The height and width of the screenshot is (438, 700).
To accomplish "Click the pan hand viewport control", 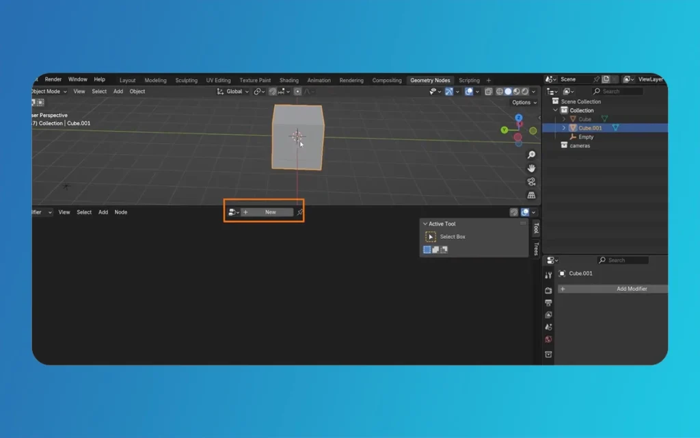I will pos(531,168).
